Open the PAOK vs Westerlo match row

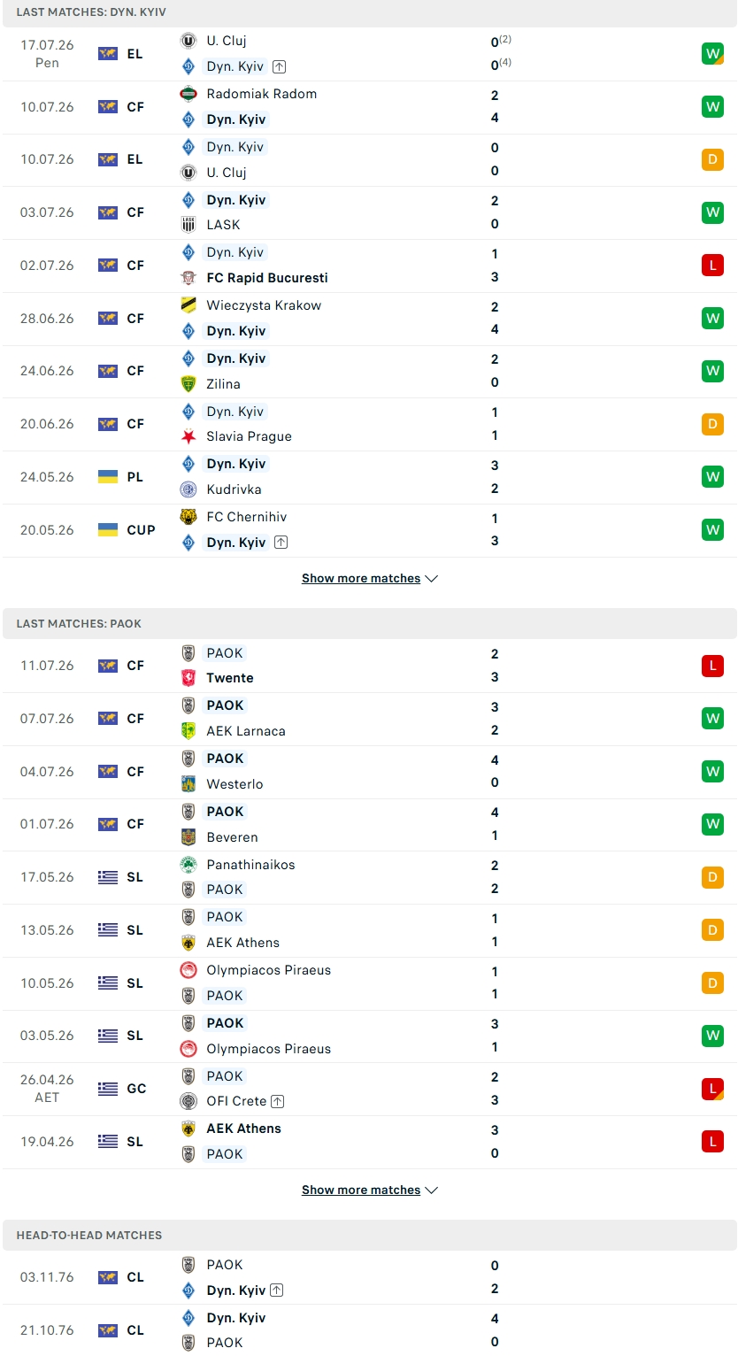pos(370,772)
